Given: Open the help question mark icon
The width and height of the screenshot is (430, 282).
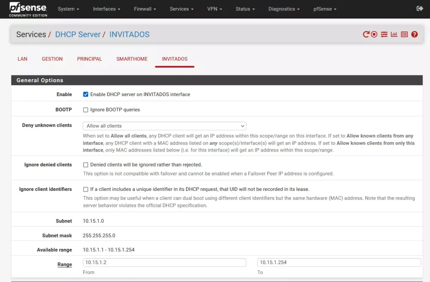Looking at the screenshot, I should tap(414, 34).
